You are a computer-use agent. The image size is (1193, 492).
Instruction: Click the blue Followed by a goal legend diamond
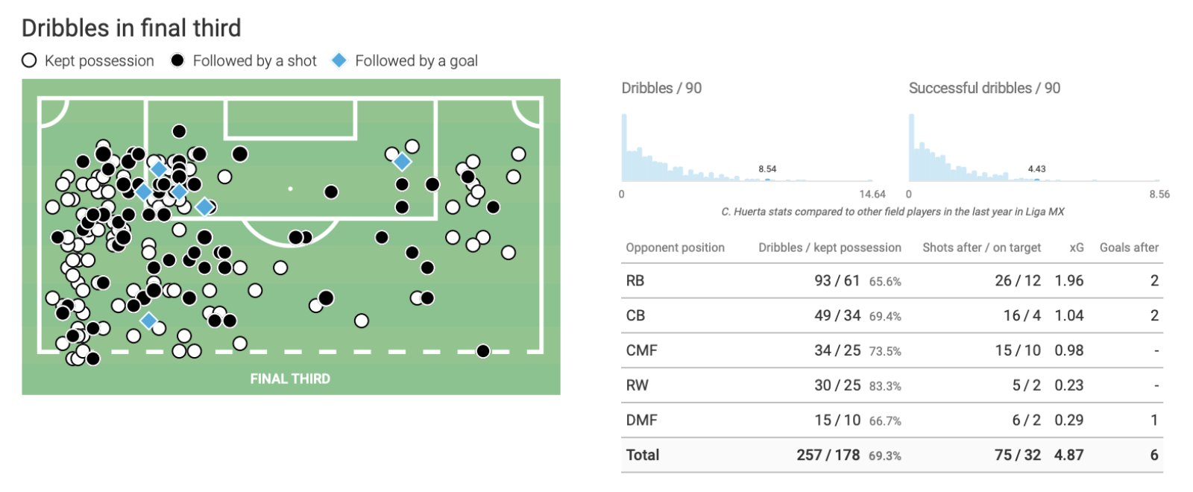339,60
